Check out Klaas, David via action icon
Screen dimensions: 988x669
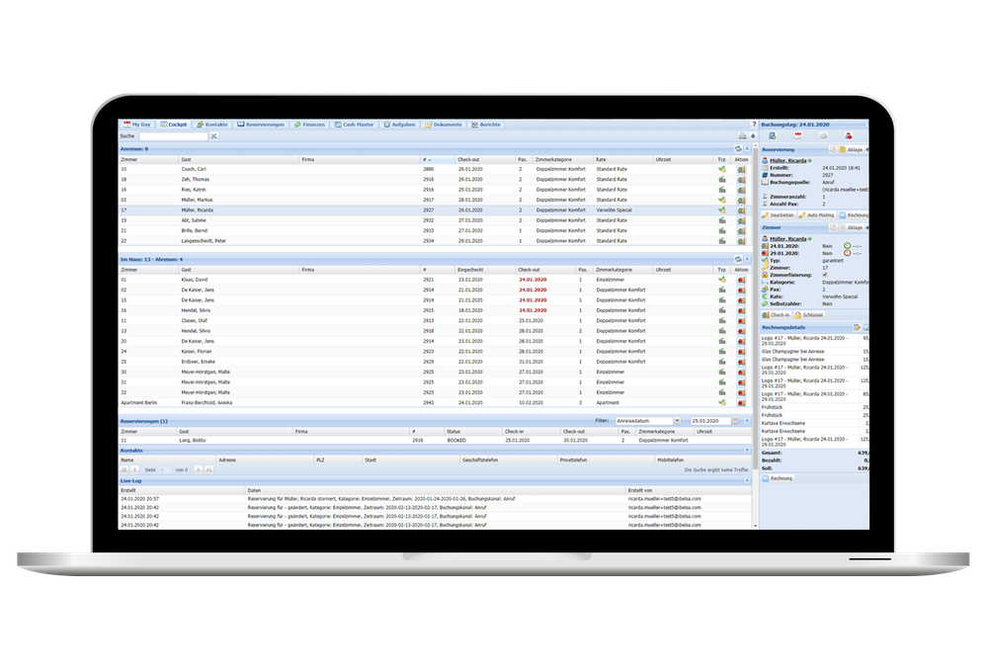(742, 280)
